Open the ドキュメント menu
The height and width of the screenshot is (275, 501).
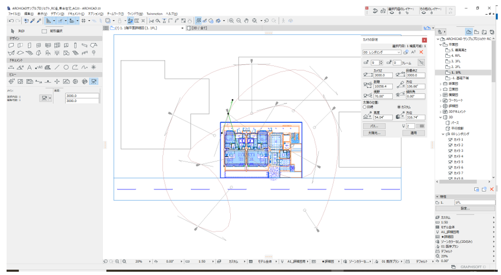(x=76, y=14)
